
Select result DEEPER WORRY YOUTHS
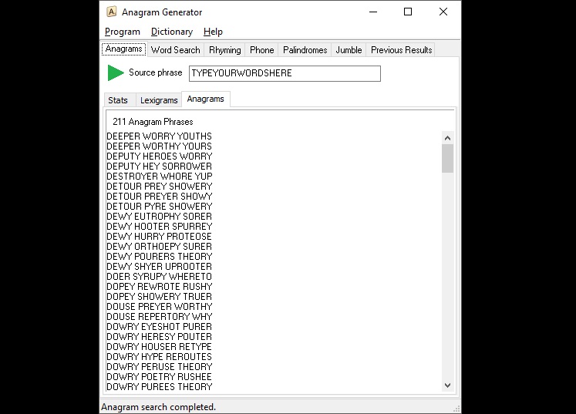[159, 136]
